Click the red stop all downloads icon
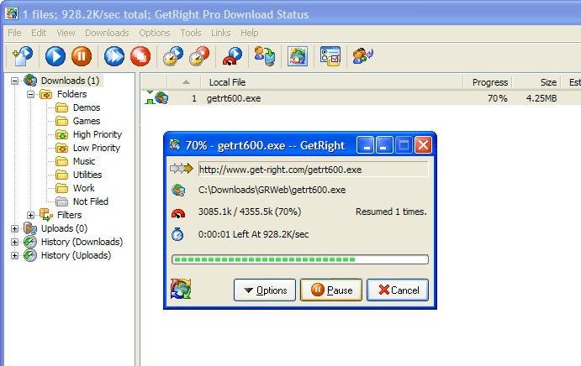The width and height of the screenshot is (581, 366). click(141, 56)
